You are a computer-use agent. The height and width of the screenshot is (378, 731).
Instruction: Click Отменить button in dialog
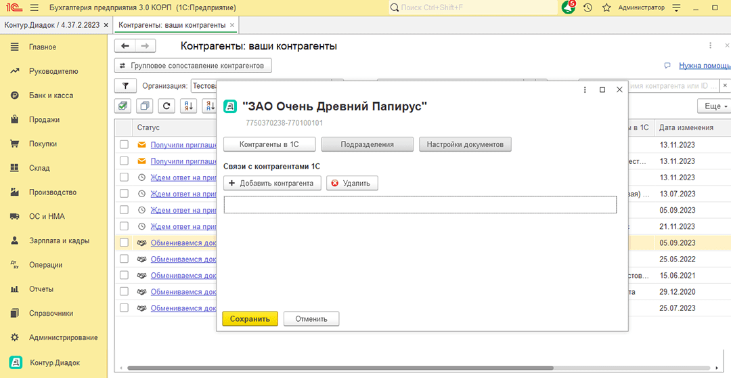[311, 319]
